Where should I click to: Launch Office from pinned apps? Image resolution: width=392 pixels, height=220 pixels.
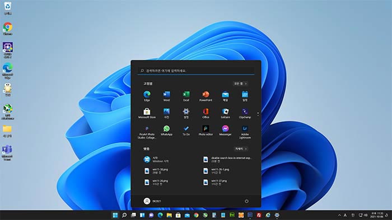(x=206, y=113)
